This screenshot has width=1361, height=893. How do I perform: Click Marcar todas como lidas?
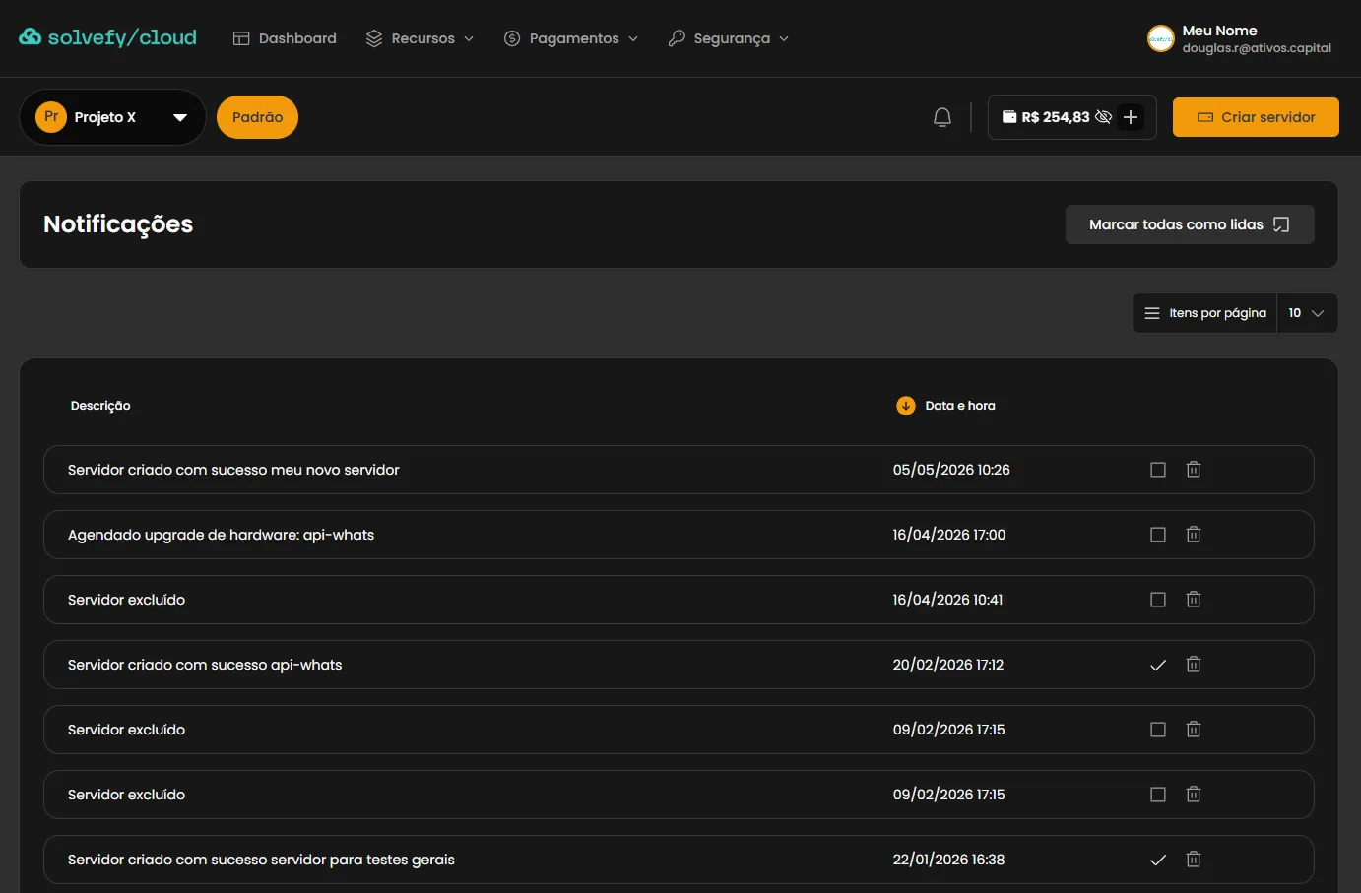click(x=1190, y=224)
